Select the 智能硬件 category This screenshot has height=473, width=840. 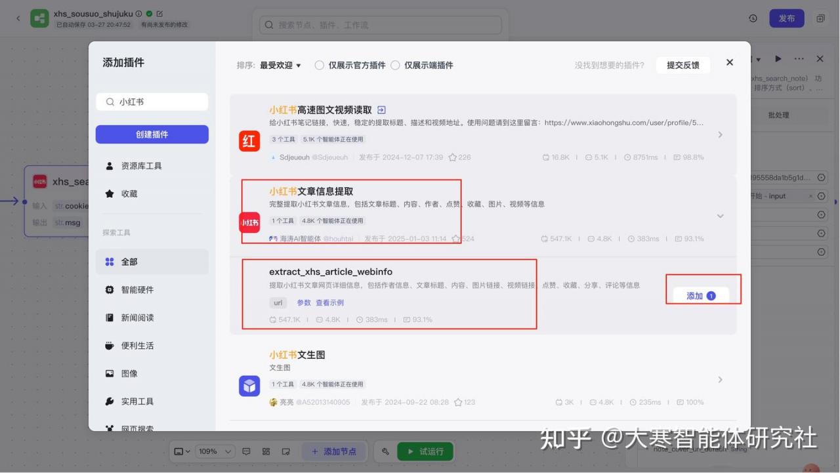pyautogui.click(x=152, y=289)
